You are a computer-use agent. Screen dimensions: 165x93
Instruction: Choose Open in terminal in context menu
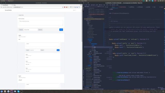(102, 71)
